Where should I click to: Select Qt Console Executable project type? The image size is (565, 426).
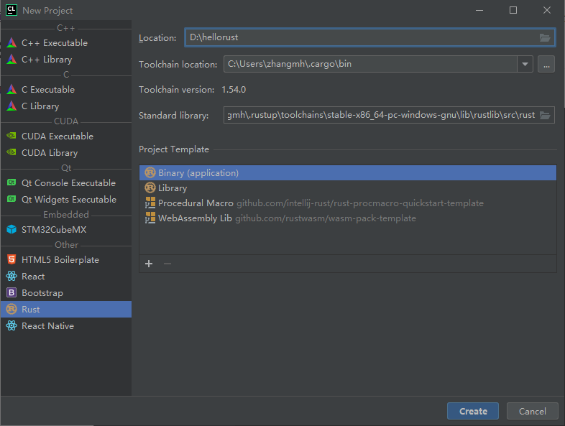tap(66, 183)
